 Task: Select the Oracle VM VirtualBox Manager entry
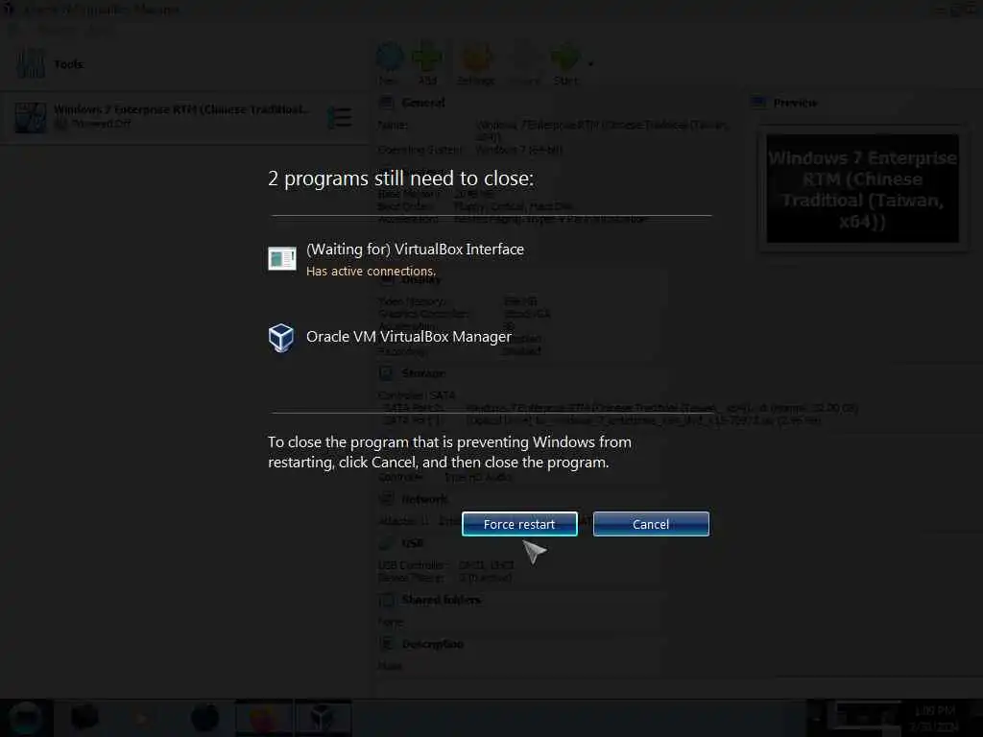pos(390,337)
